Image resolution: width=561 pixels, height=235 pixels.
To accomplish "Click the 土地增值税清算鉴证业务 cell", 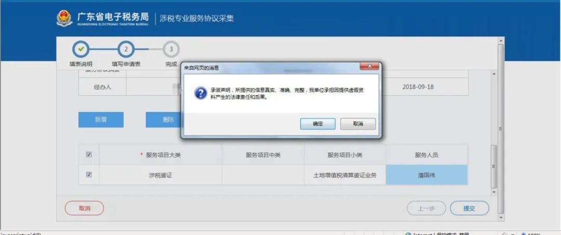I will click(345, 175).
